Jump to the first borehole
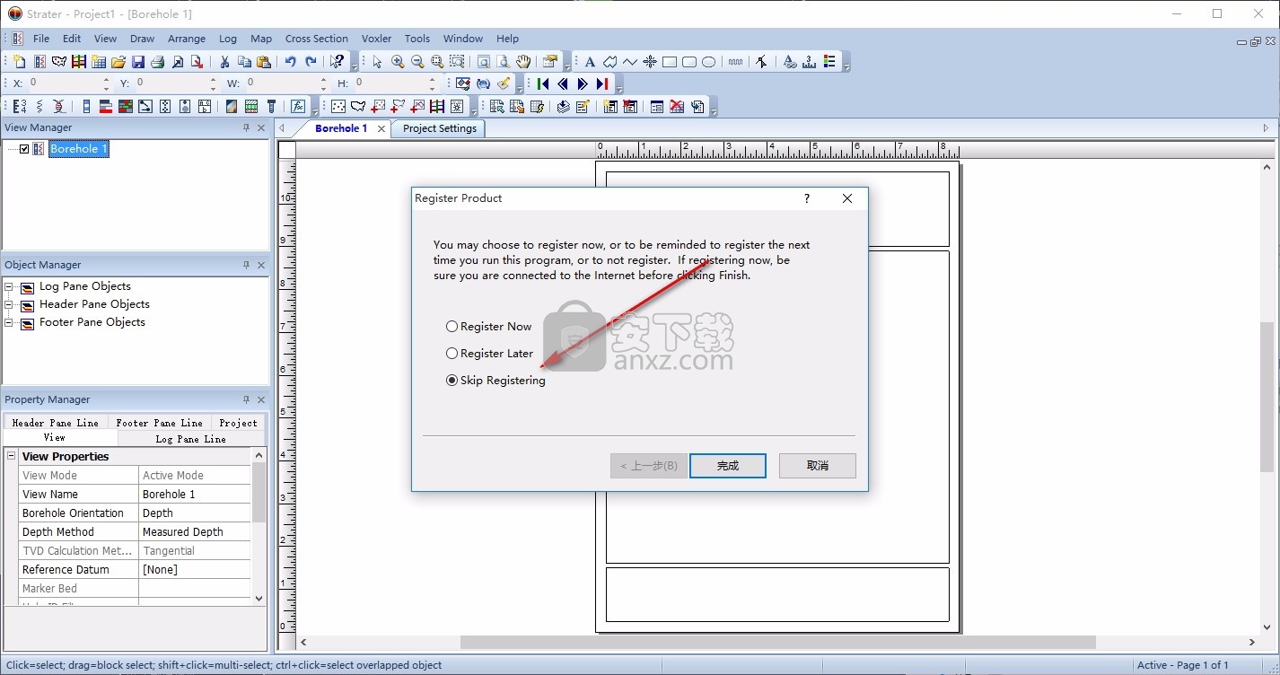 pyautogui.click(x=543, y=83)
